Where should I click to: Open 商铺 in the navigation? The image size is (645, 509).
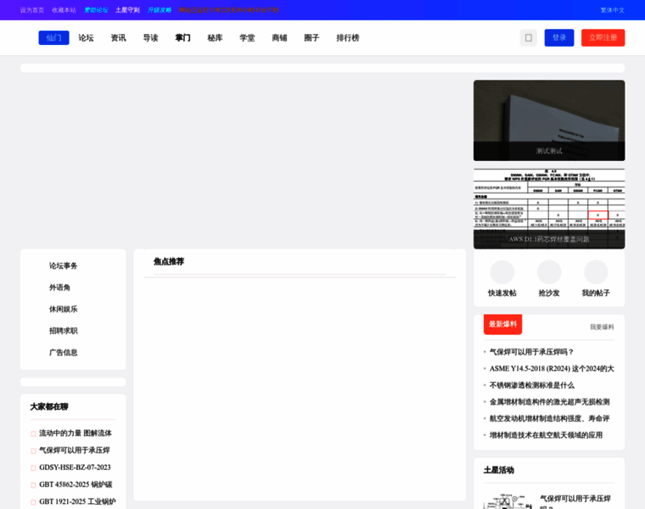point(279,38)
